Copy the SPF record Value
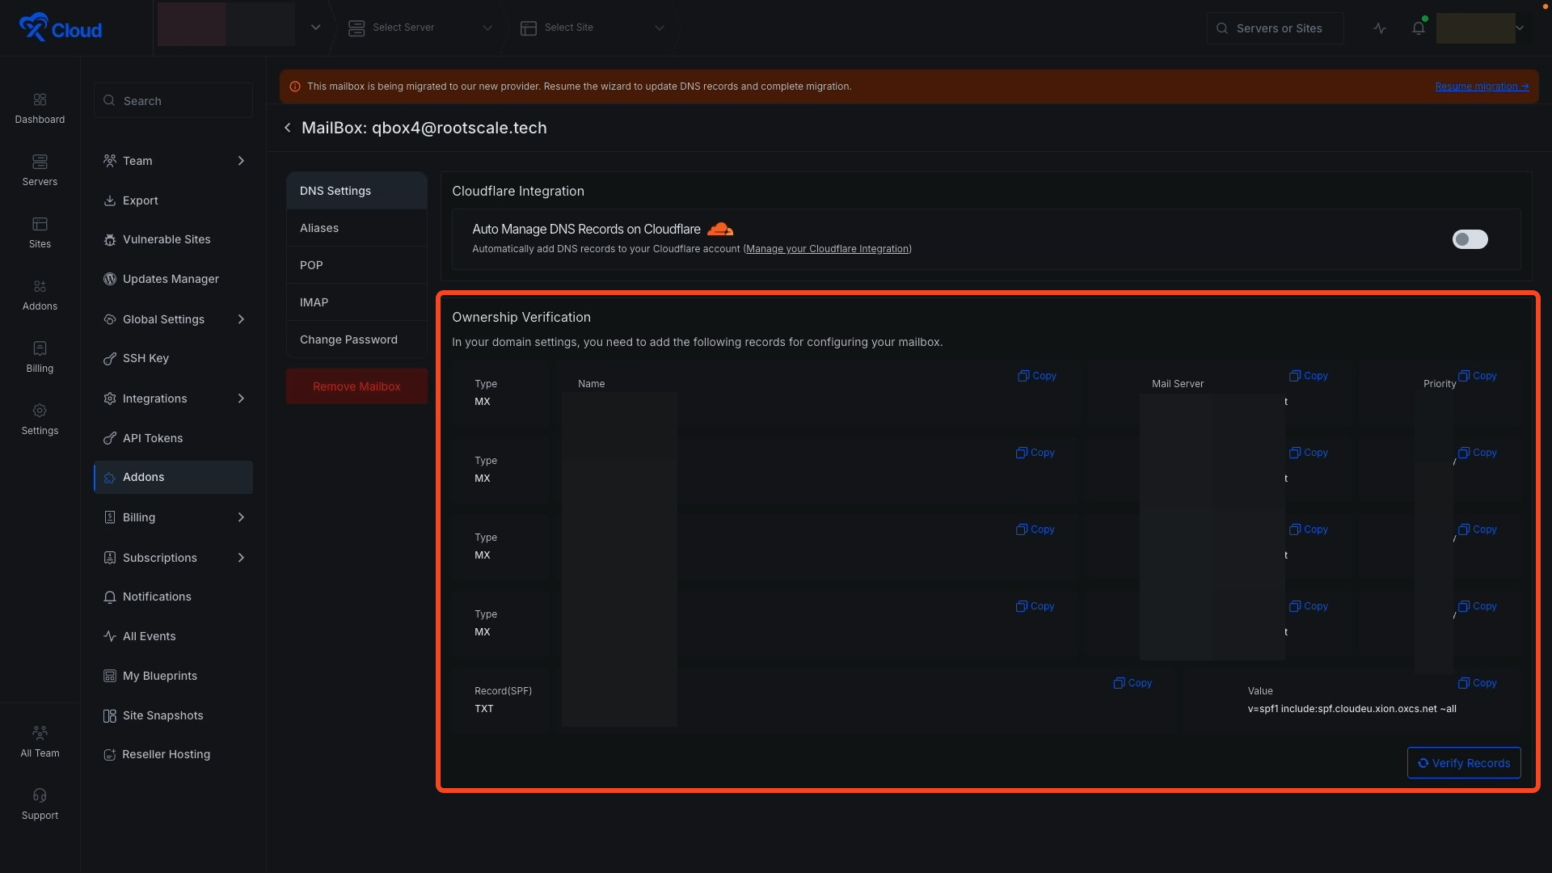 point(1478,683)
